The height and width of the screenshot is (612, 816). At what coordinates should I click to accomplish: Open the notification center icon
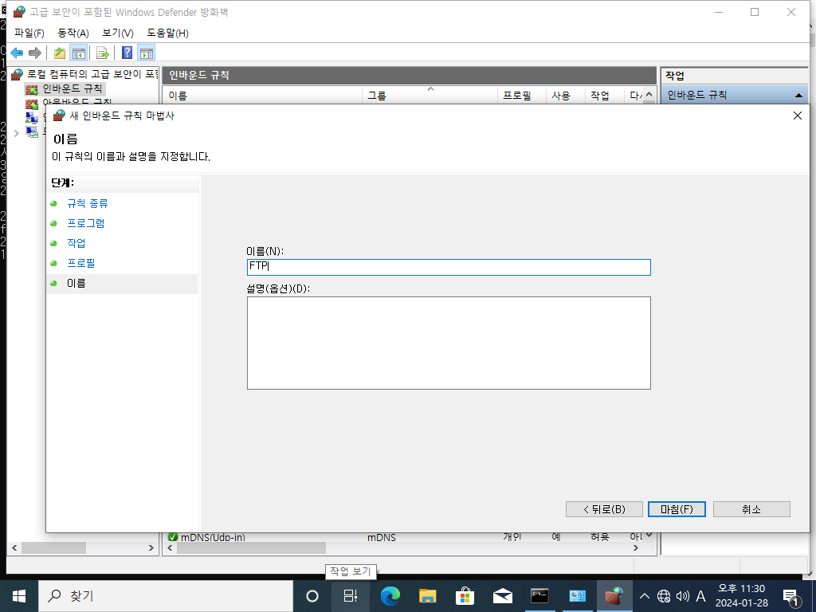tap(790, 597)
